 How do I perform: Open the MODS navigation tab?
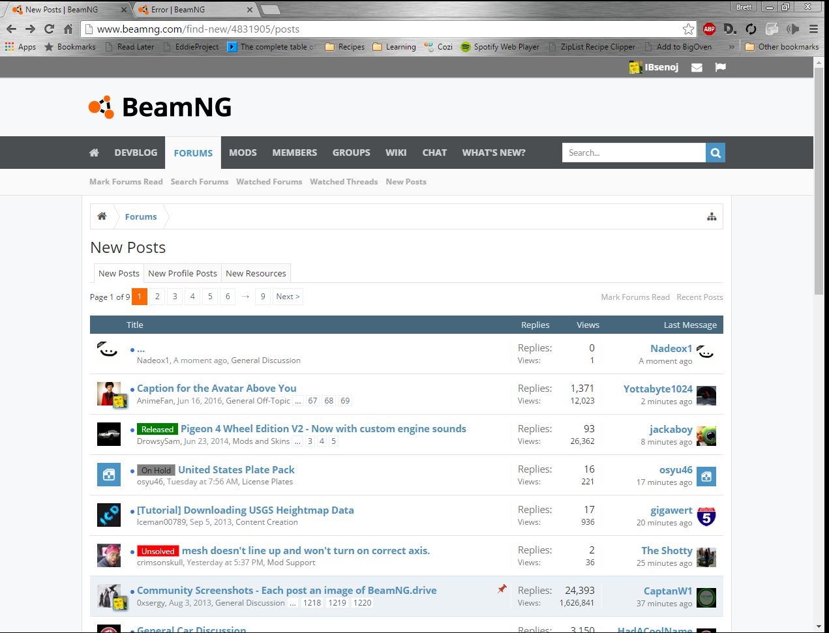[x=243, y=153]
